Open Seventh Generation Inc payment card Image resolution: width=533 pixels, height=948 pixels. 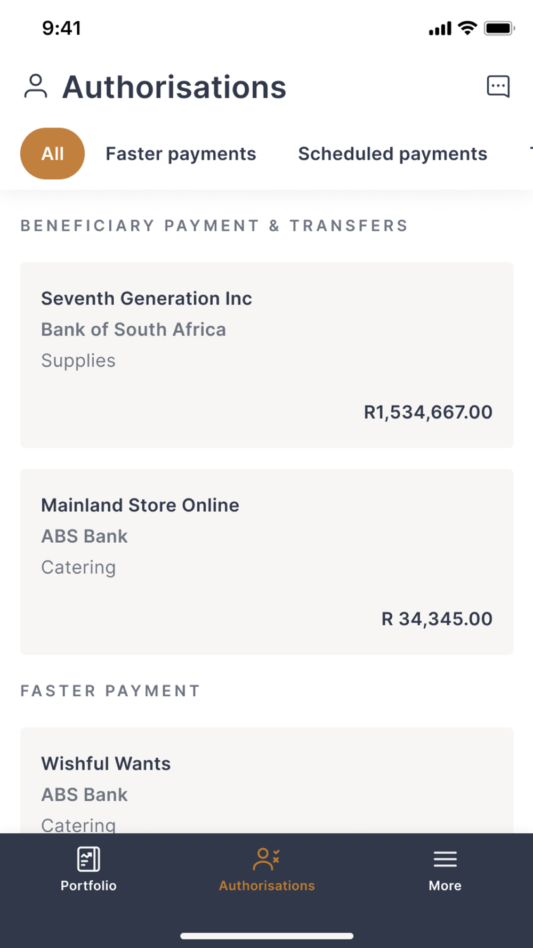click(266, 355)
